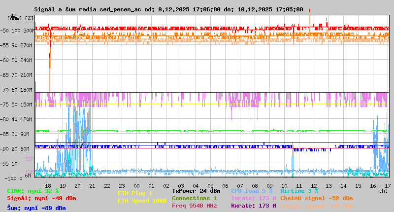Click the blue Šum -89 dBm legend
Image resolution: width=394 pixels, height=212 pixels.
[36, 208]
